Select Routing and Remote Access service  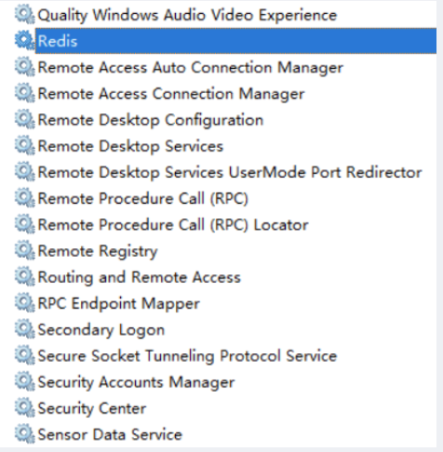pyautogui.click(x=139, y=277)
